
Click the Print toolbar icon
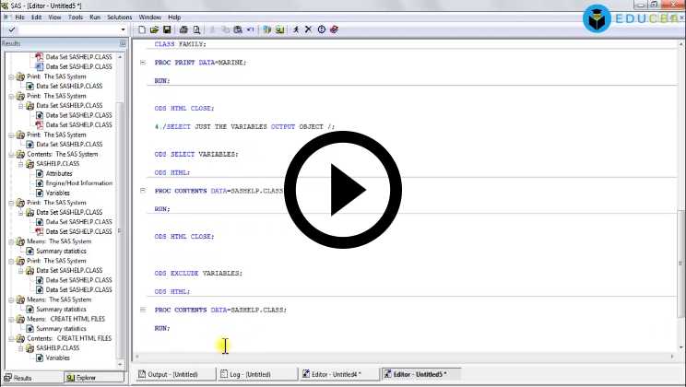point(183,30)
